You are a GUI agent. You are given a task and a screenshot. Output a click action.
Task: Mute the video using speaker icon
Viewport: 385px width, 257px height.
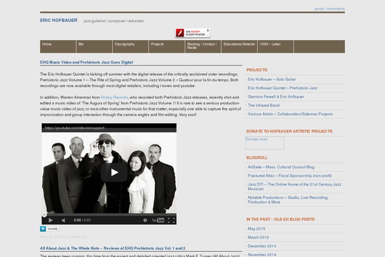click(x=64, y=220)
